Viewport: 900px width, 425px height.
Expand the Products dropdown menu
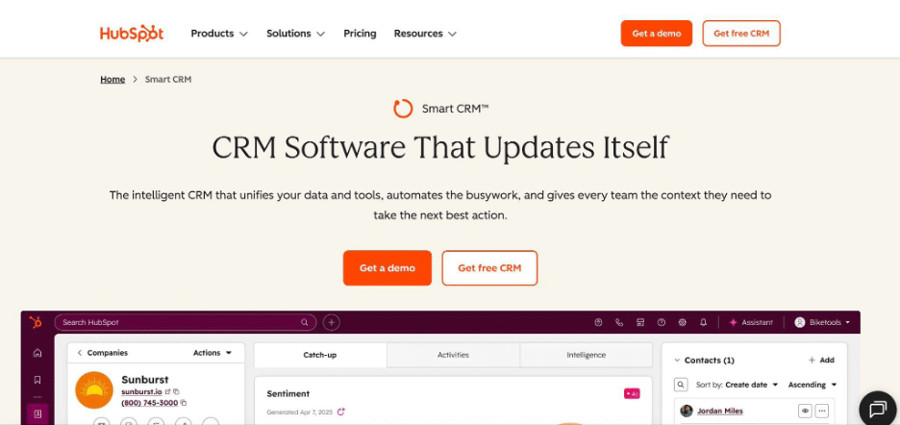point(219,34)
